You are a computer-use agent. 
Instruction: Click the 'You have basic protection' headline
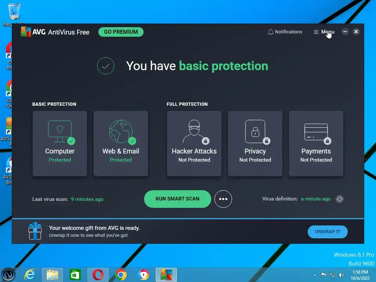pyautogui.click(x=197, y=66)
